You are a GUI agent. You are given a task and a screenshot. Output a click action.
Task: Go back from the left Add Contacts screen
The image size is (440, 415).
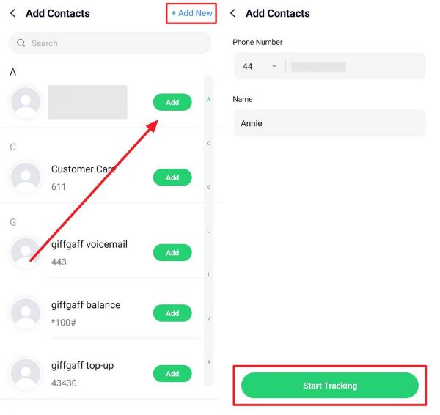(x=12, y=13)
